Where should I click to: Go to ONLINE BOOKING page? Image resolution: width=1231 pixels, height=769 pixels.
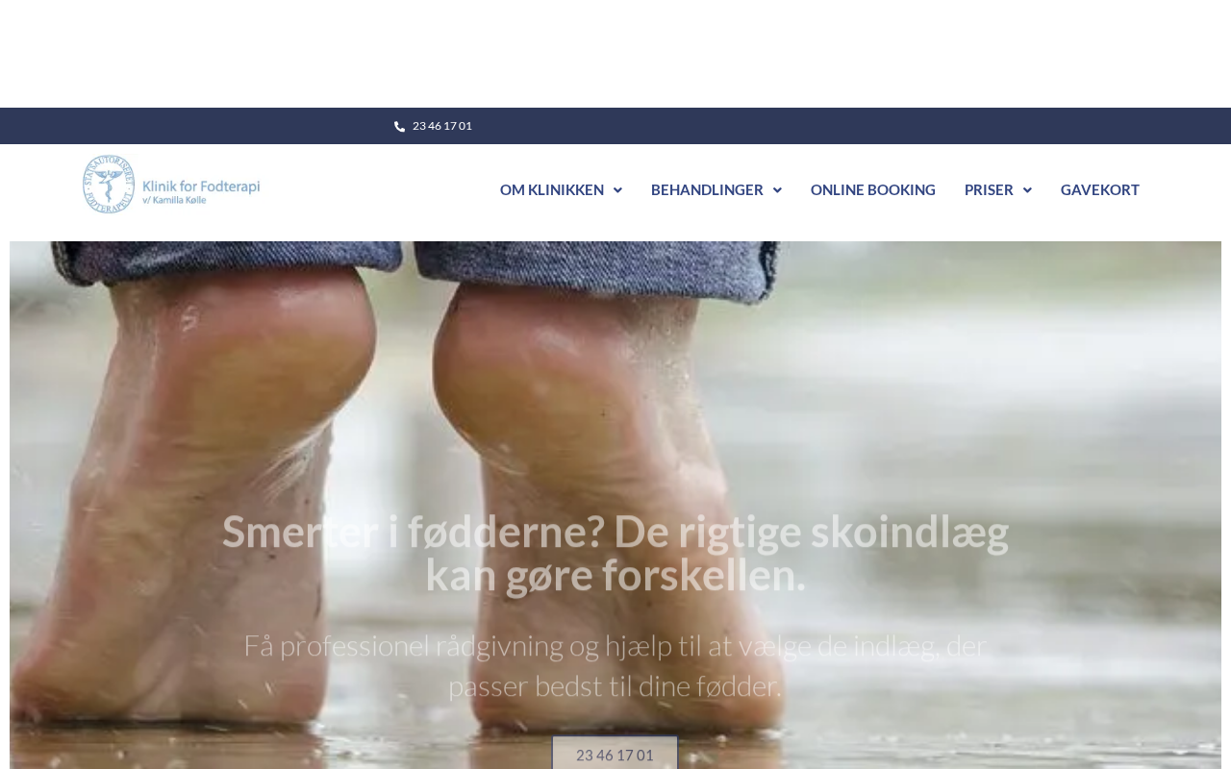(x=873, y=189)
